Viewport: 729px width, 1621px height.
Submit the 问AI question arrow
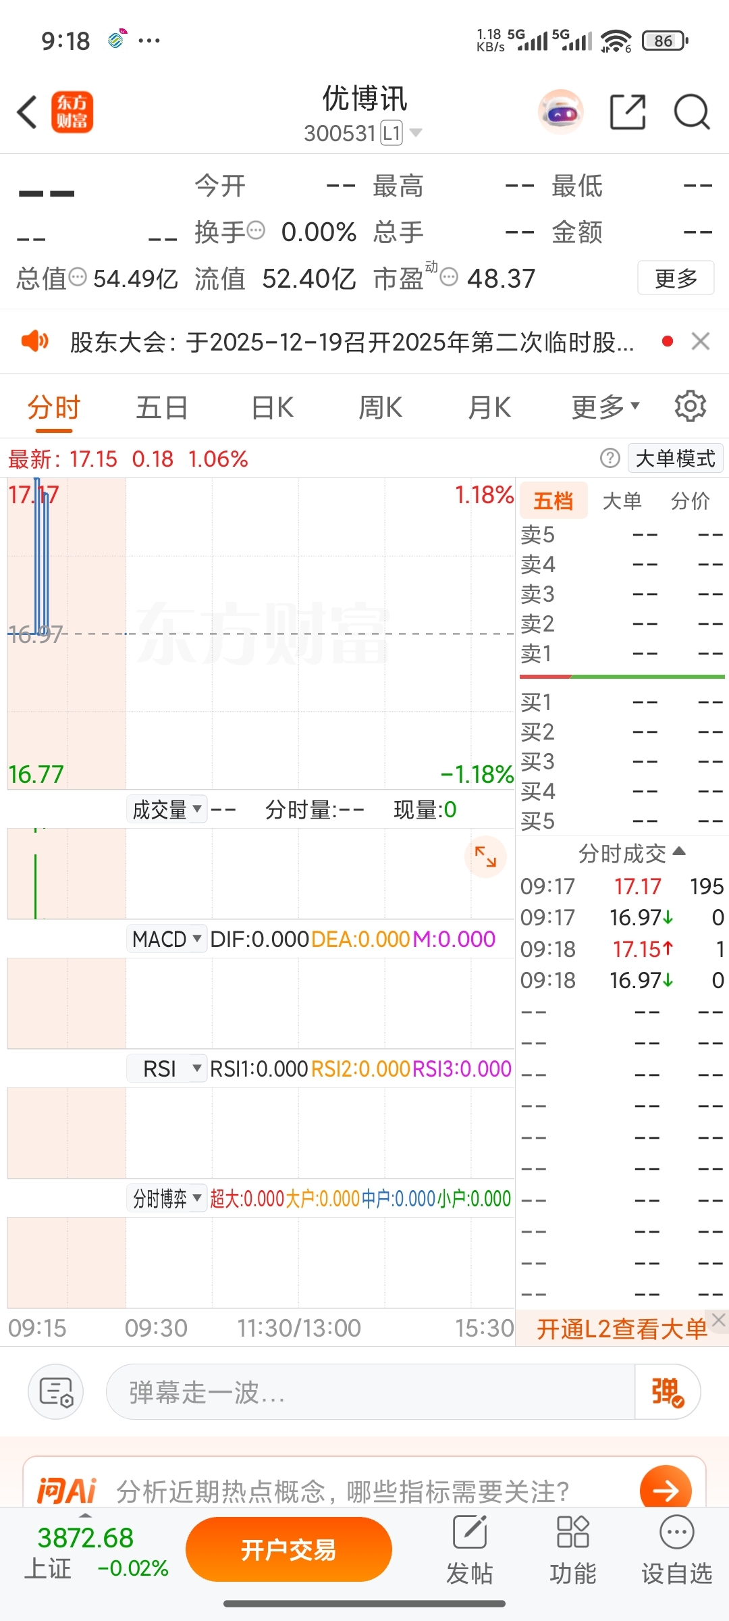(x=666, y=1490)
